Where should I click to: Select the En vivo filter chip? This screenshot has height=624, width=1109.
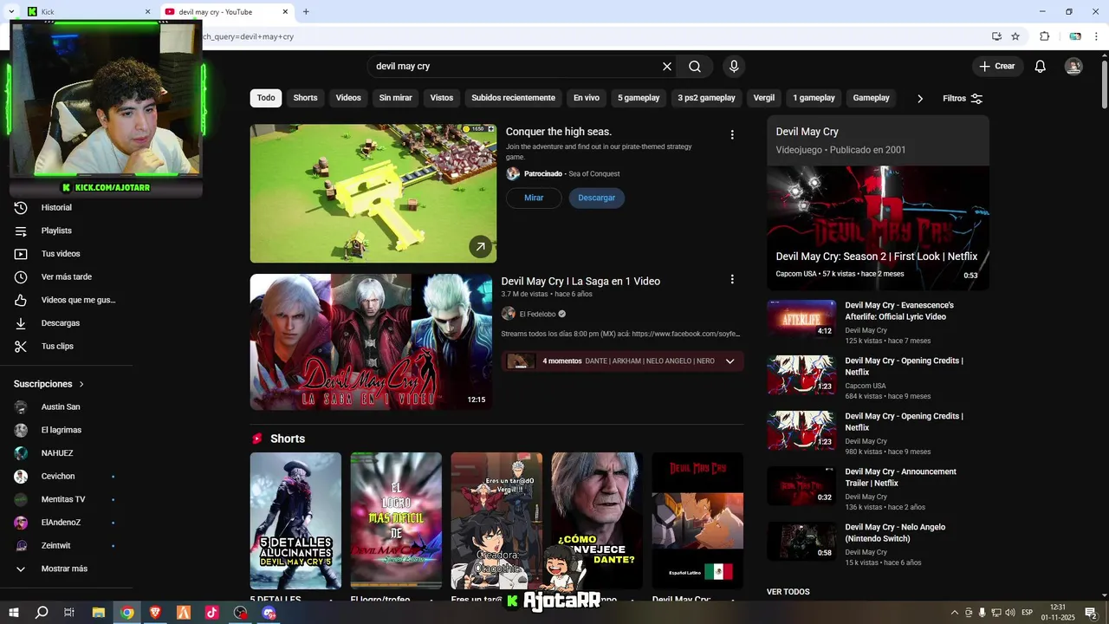pyautogui.click(x=587, y=98)
